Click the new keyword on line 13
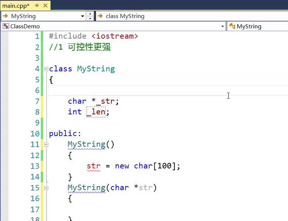288x221 pixels. click(122, 166)
